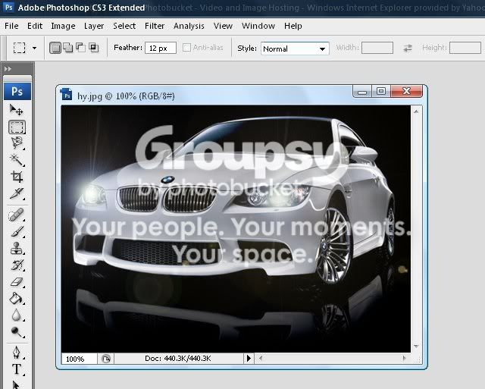The image size is (485, 389).
Task: Maximize the hy.jpg document window
Action: click(381, 91)
